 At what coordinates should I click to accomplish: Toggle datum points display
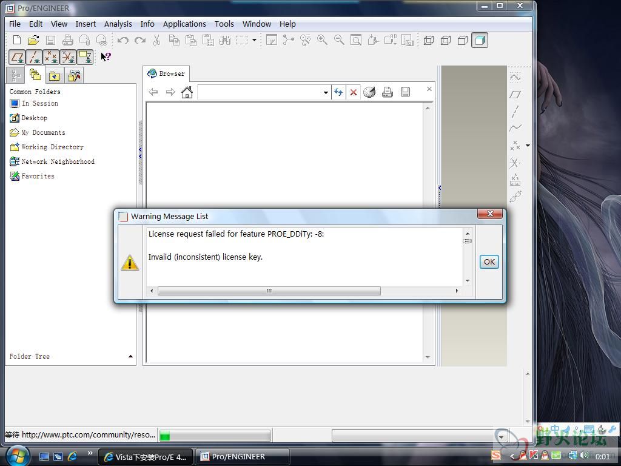coord(51,58)
